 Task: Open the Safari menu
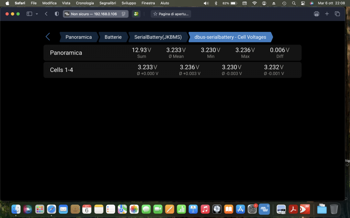pos(20,3)
